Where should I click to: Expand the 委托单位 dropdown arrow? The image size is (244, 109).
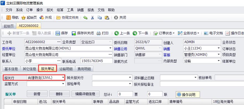tap(110, 48)
